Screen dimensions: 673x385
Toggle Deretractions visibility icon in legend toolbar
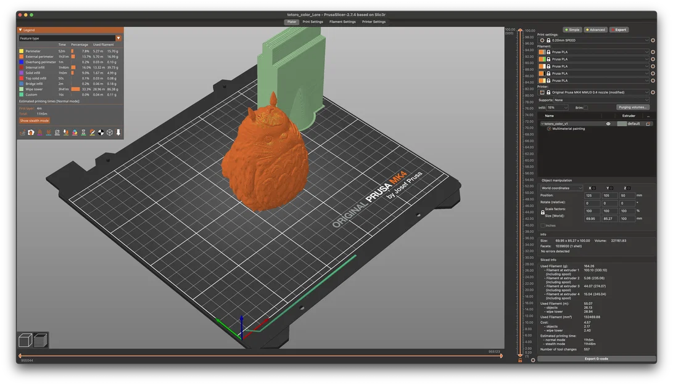click(x=49, y=132)
